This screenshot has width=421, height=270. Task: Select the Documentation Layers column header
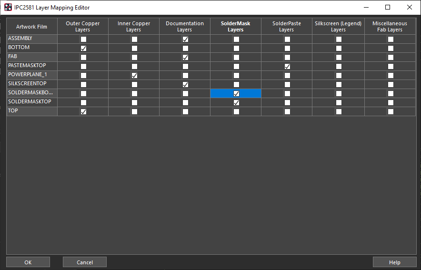[185, 26]
